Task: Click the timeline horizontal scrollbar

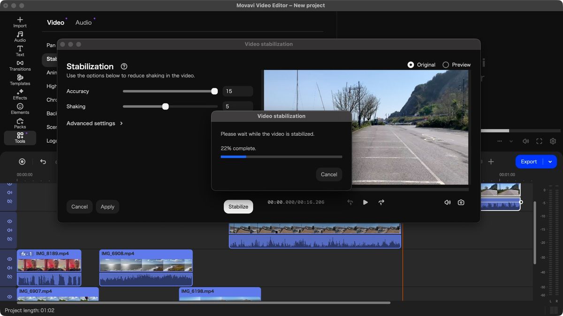Action: pos(204,303)
